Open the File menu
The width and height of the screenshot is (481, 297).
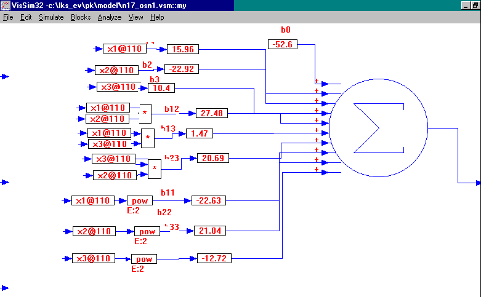pyautogui.click(x=8, y=17)
